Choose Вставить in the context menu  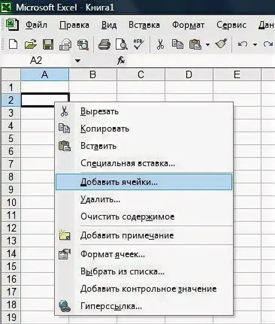(144, 146)
